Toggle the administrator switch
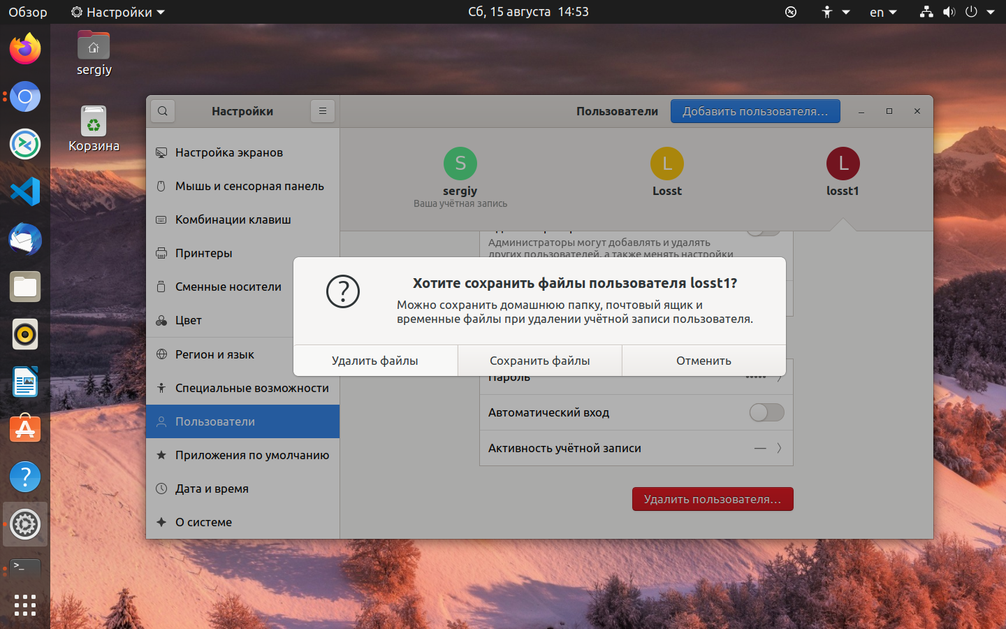Screen dimensions: 1006x629 (764, 231)
